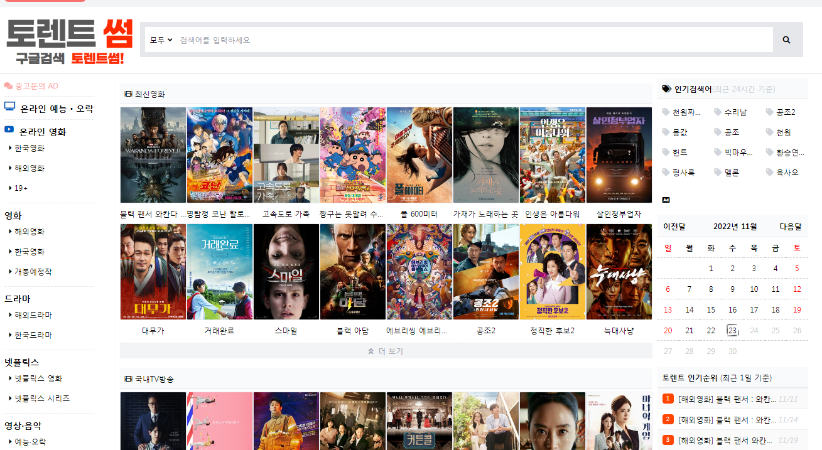Click the speech bubble icon beside 광고문의 AD
The height and width of the screenshot is (450, 822).
coord(8,85)
